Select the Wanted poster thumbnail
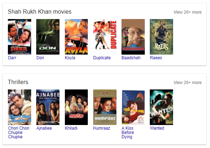Viewport: 210px width, 148px height. tap(161, 107)
